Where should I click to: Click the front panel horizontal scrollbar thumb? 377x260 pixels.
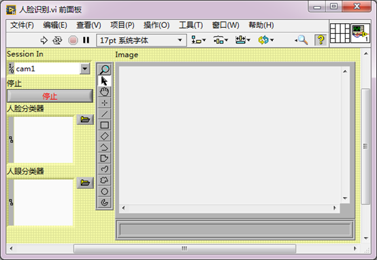(184, 248)
